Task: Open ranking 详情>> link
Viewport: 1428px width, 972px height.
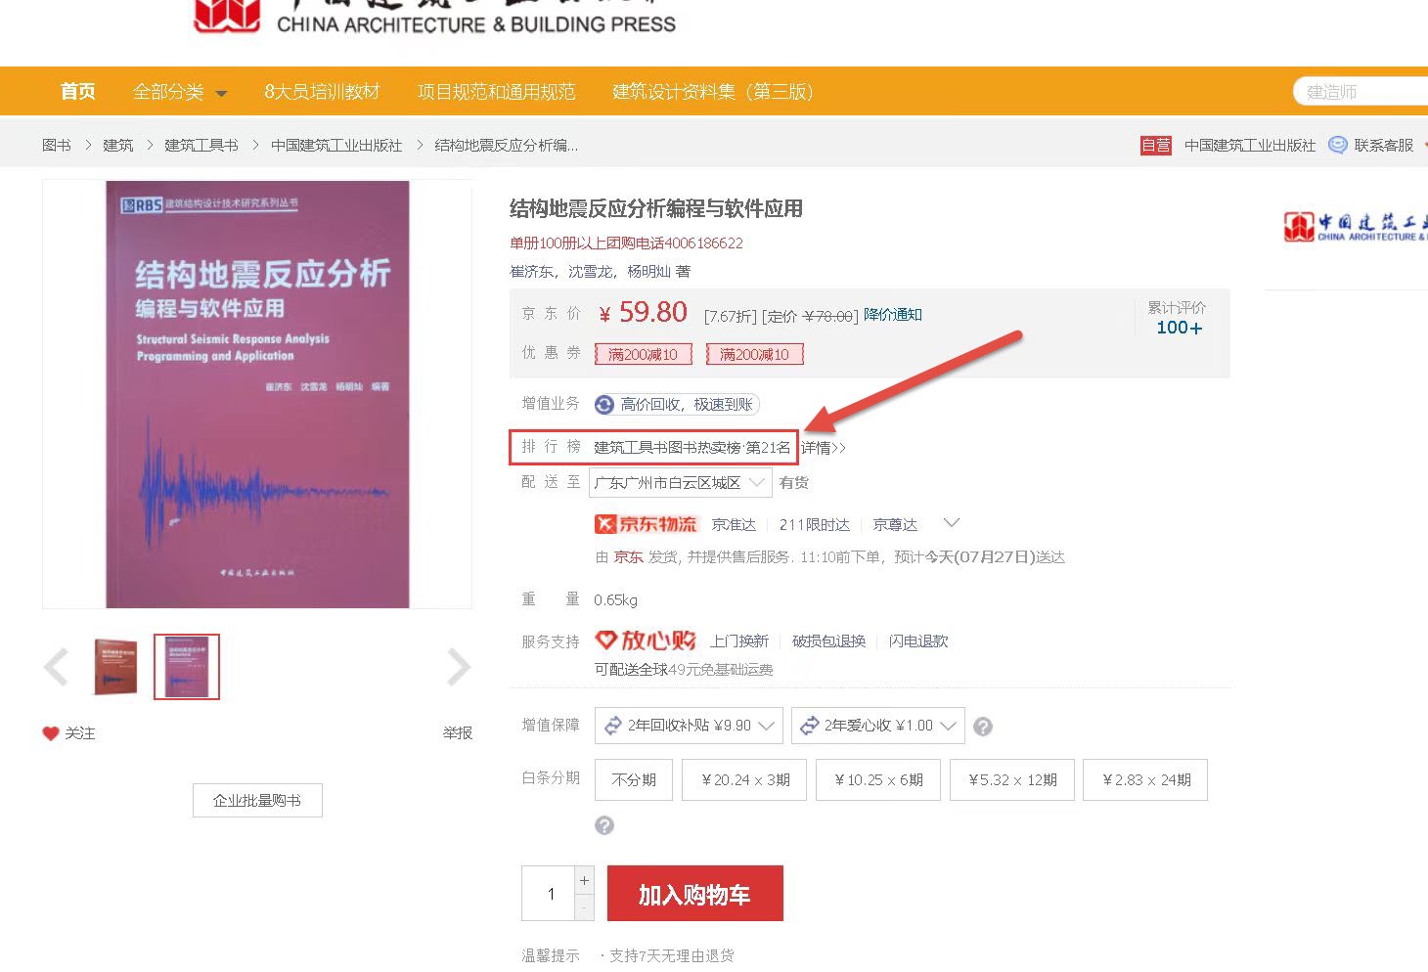Action: [x=824, y=447]
